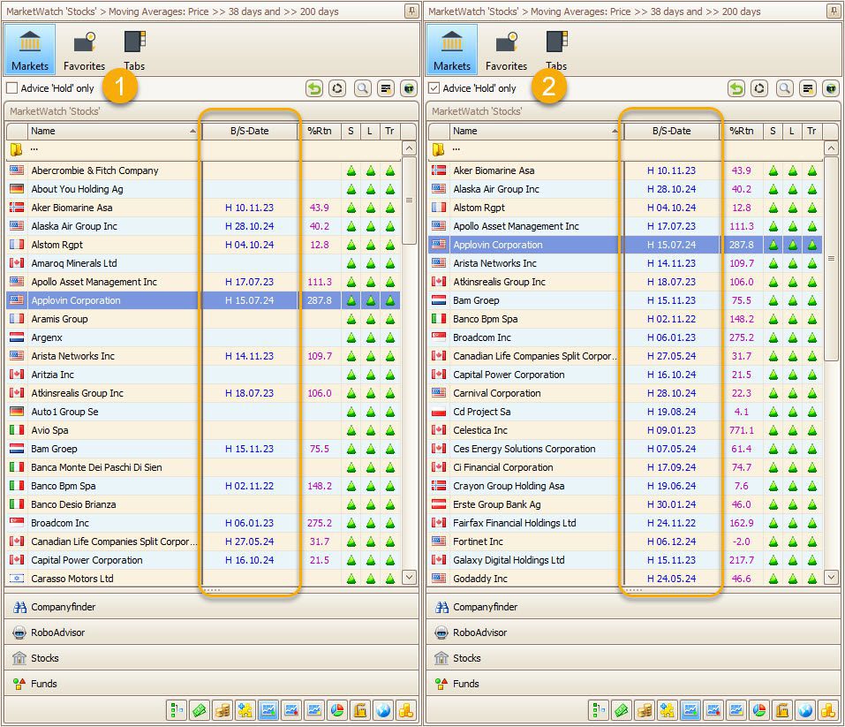Image resolution: width=845 pixels, height=727 pixels.
Task: Click the pie chart icon in left bottom toolbar
Action: coord(336,709)
